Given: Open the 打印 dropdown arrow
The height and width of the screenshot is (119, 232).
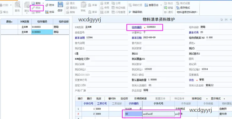Looking at the screenshot, I should 11,5.
